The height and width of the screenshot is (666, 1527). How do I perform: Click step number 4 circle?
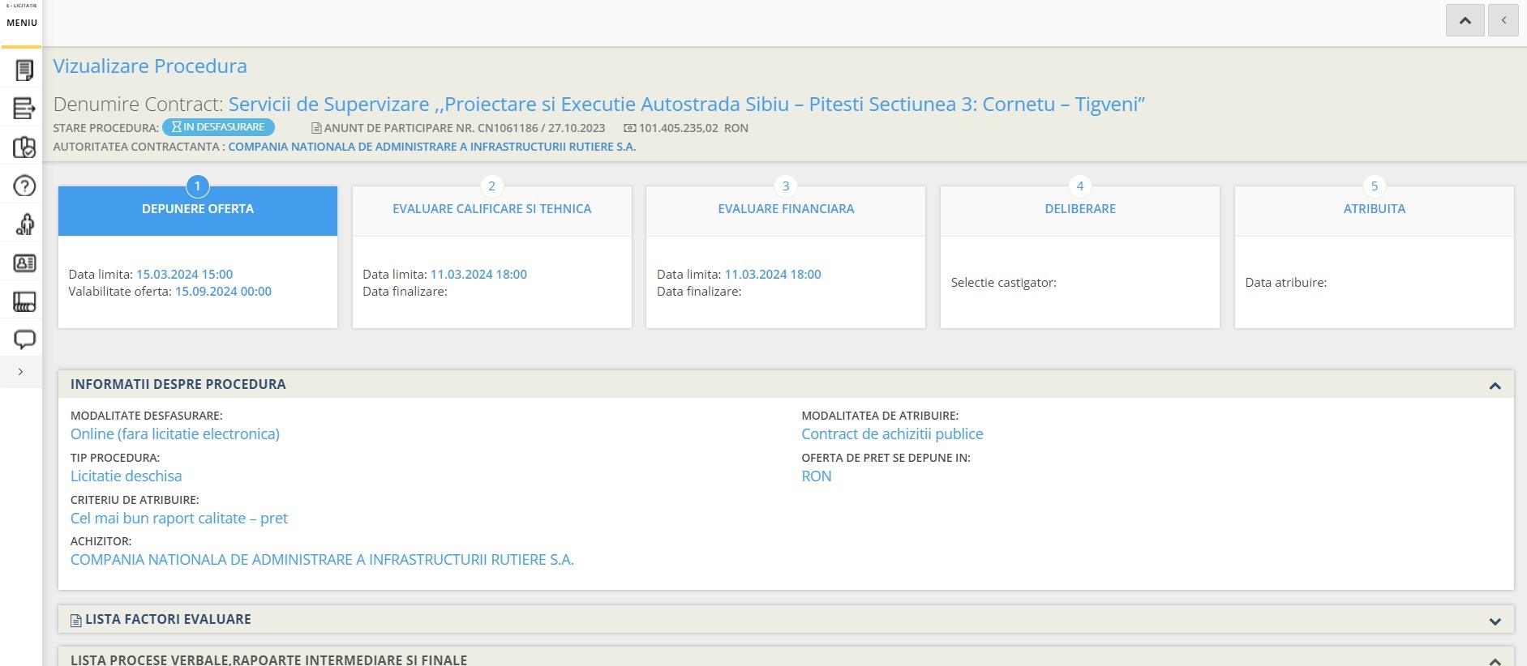tap(1080, 186)
